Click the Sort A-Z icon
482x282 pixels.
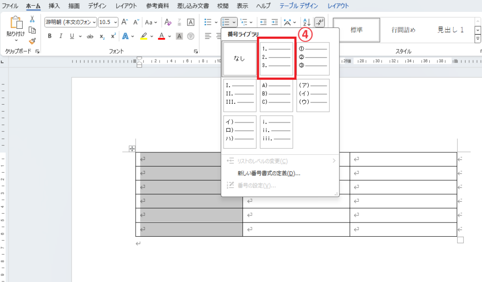click(306, 22)
